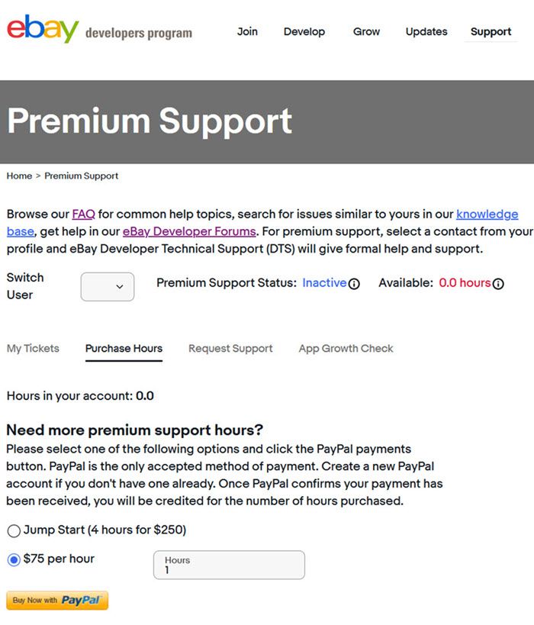Open the Grow menu
534x625 pixels.
point(366,31)
